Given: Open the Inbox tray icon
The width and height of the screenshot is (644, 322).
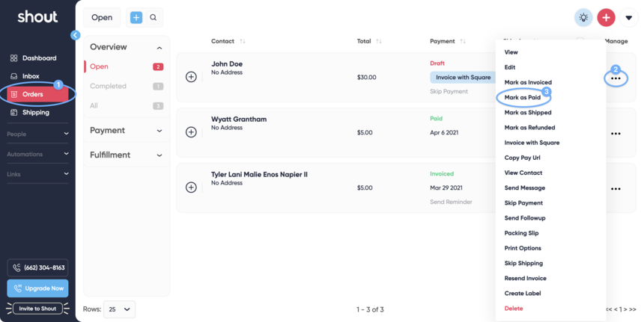Looking at the screenshot, I should 13,76.
